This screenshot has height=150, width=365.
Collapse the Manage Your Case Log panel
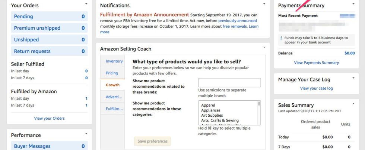click(353, 78)
